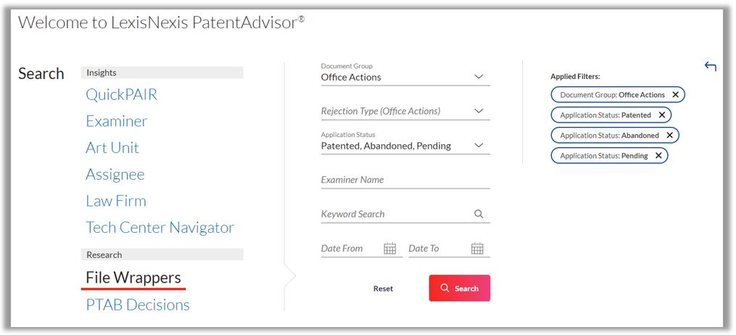Click the Applied Filters: label
Viewport: 736px width, 335px height.
click(x=576, y=76)
